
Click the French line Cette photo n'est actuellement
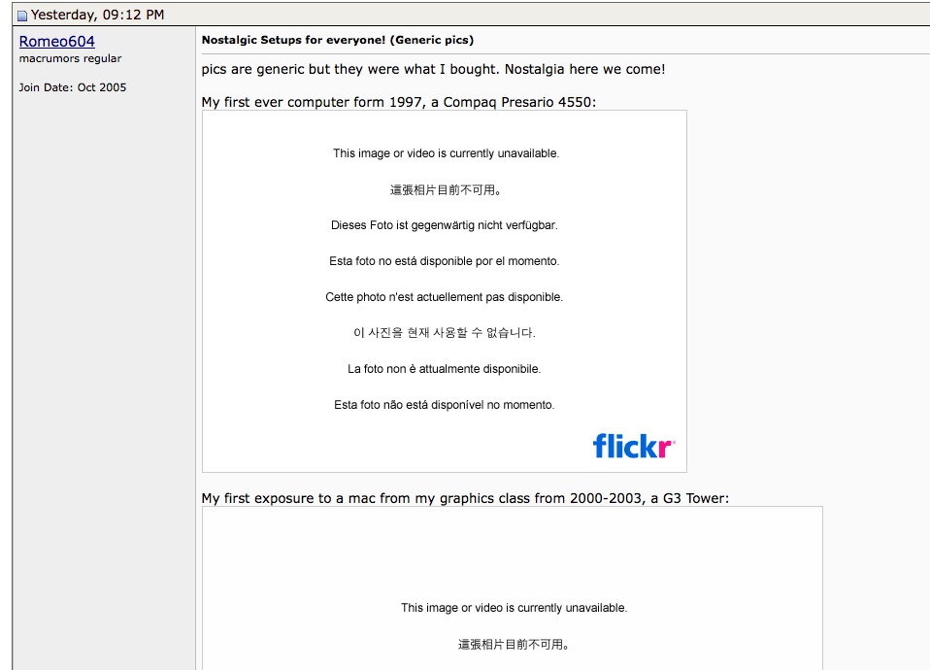tap(445, 297)
